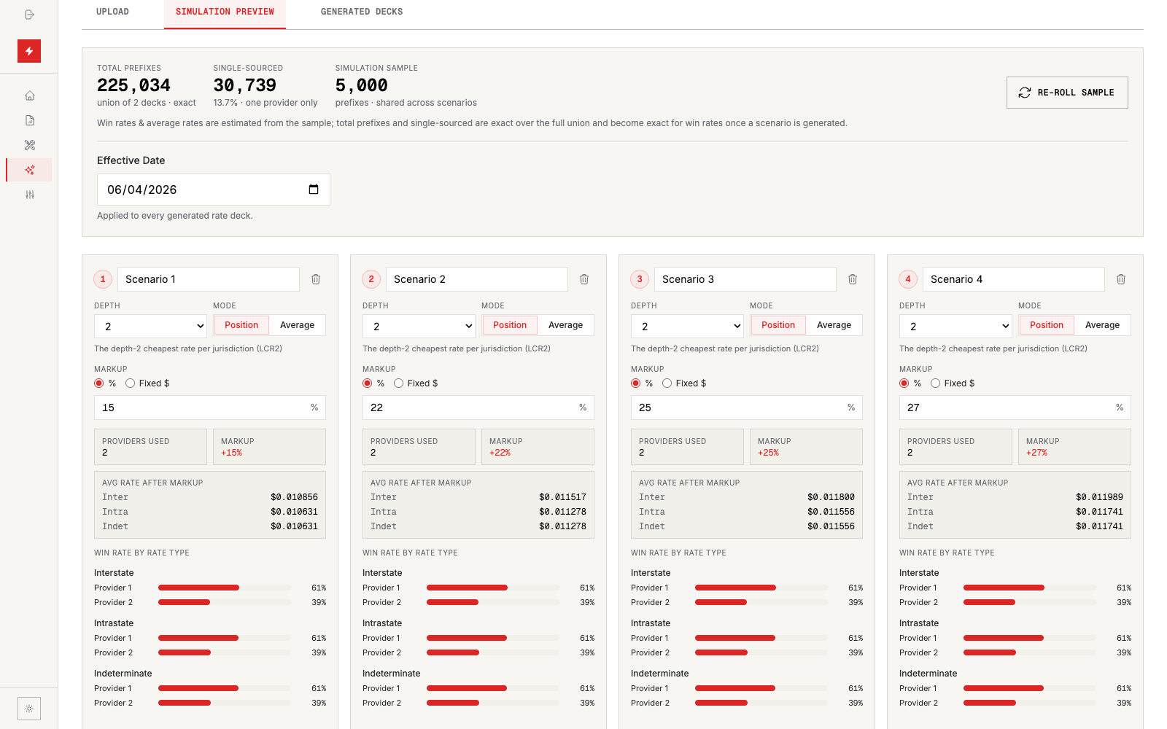Select the % markup radio in Scenario 3
Screen dimensions: 1167x729
coord(636,383)
